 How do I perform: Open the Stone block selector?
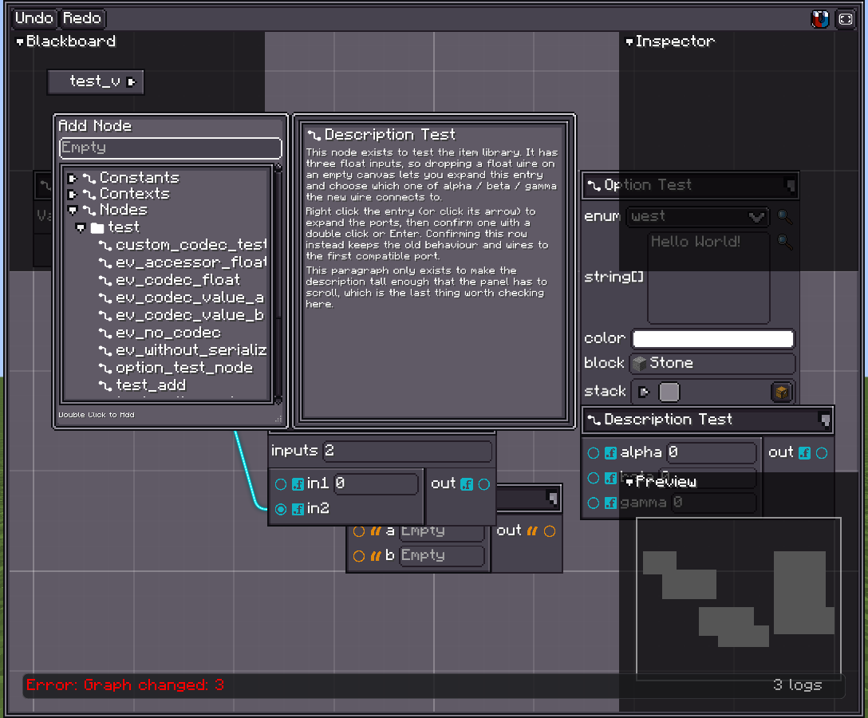712,364
